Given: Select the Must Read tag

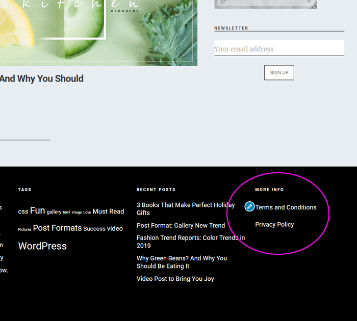Looking at the screenshot, I should point(108,211).
